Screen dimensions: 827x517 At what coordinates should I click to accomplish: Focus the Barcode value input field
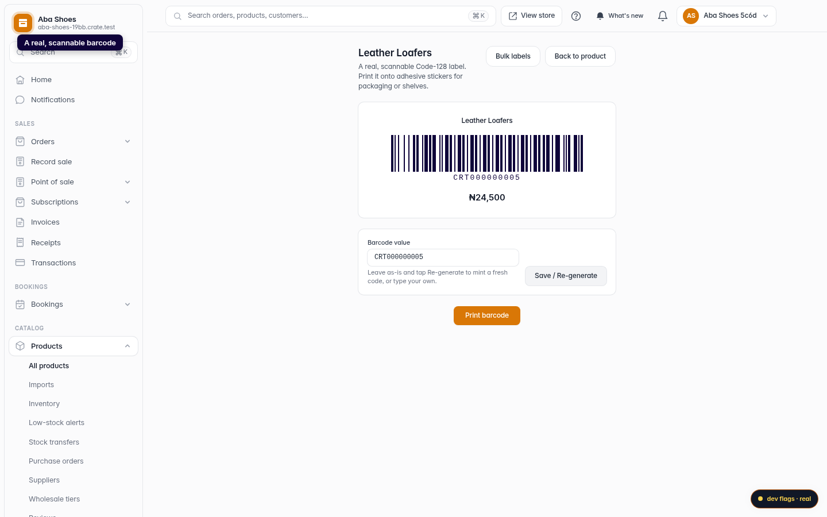pyautogui.click(x=443, y=257)
